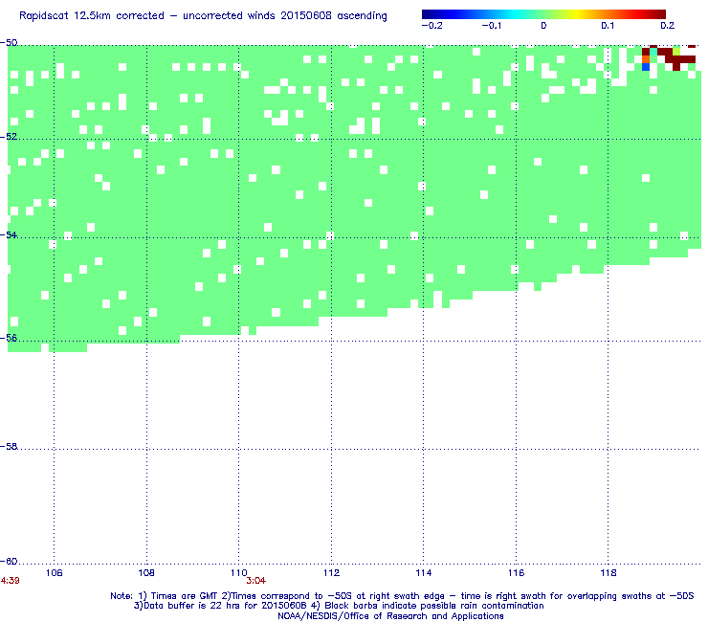
Task: Click the red swath time '4:39'
Action: (10, 581)
